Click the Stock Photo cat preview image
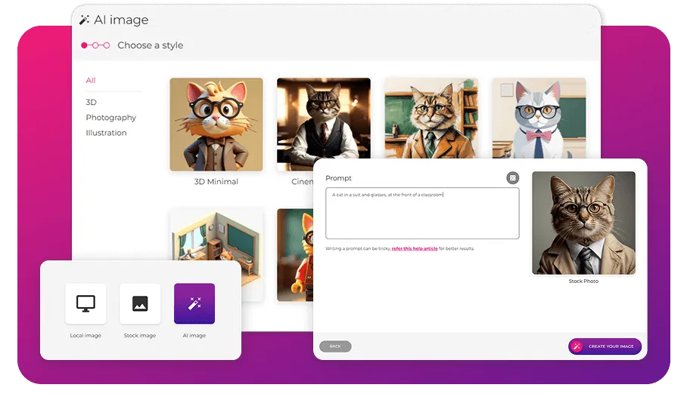The image size is (687, 397). (583, 223)
